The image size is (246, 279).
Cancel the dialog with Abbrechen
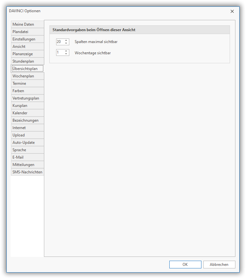tap(219, 265)
